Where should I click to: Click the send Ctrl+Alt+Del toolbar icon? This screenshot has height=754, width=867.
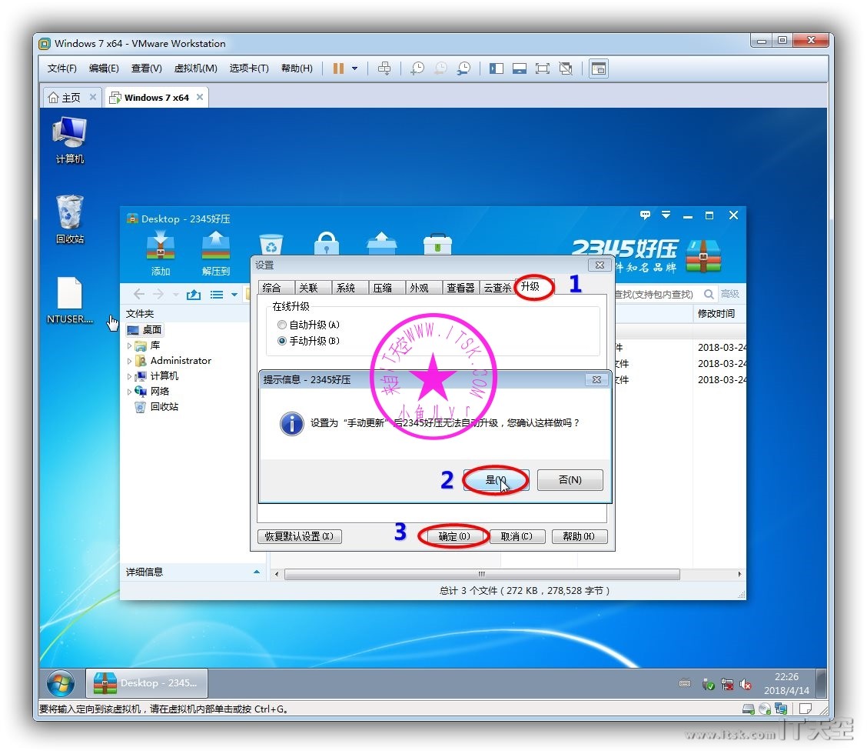(384, 68)
